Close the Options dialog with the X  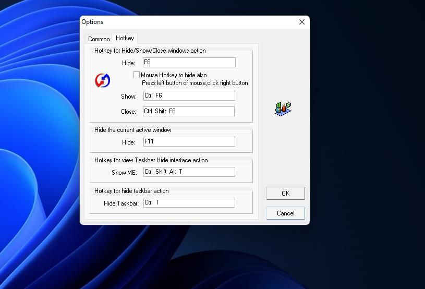(301, 22)
